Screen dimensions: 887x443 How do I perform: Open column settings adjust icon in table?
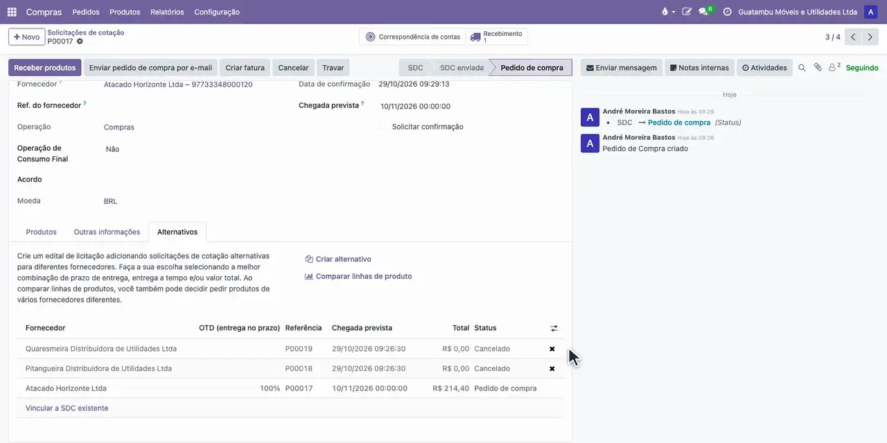(x=554, y=328)
